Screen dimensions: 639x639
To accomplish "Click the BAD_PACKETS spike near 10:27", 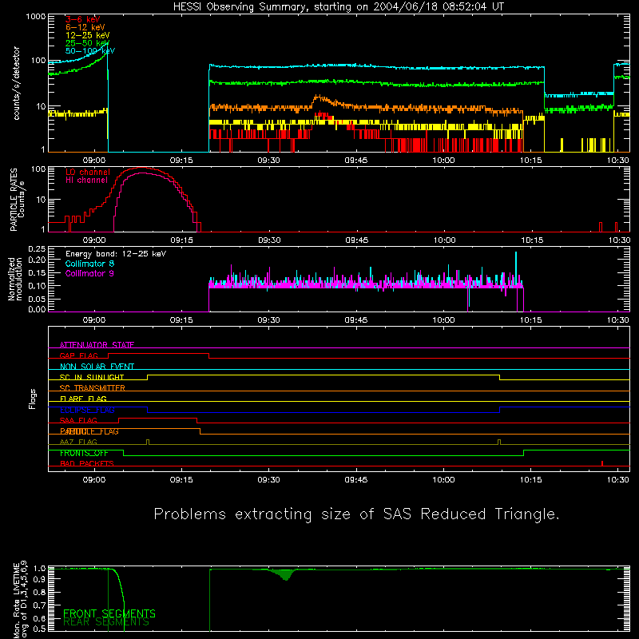I will coord(602,463).
